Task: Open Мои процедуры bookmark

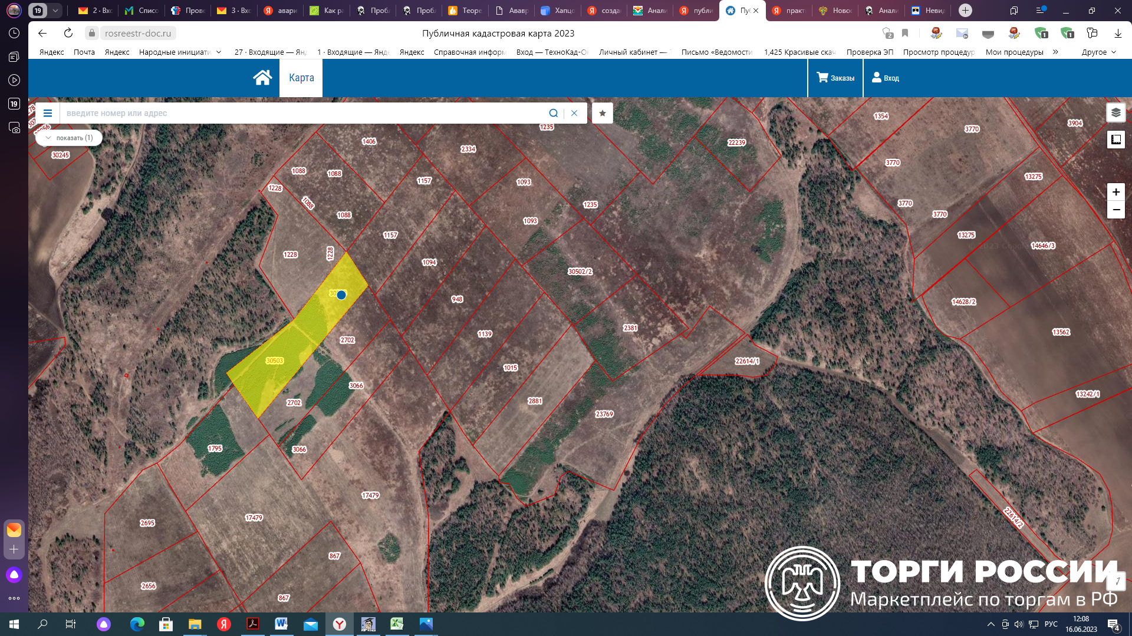Action: [x=1014, y=52]
